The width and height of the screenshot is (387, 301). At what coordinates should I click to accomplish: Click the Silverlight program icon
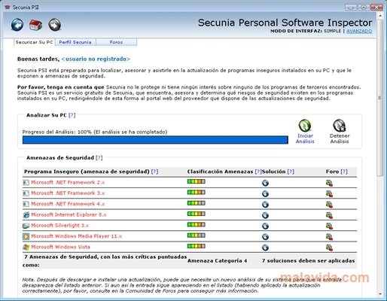tap(26, 226)
